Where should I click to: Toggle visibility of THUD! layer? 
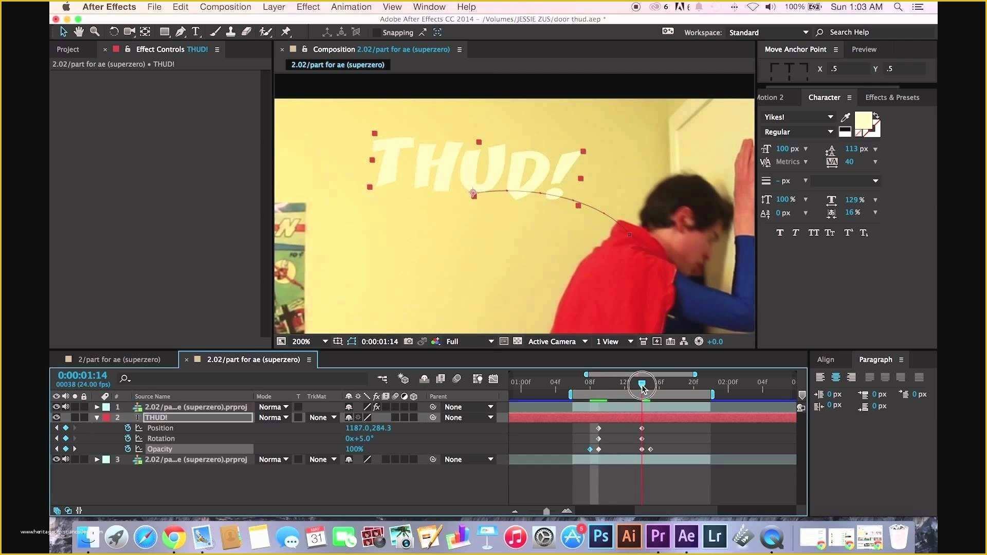pyautogui.click(x=57, y=417)
